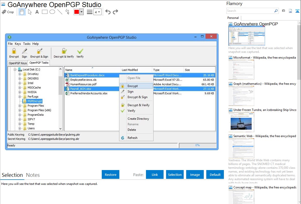301x204 pixels.
Task: Switch to the Notes tab
Action: click(33, 175)
